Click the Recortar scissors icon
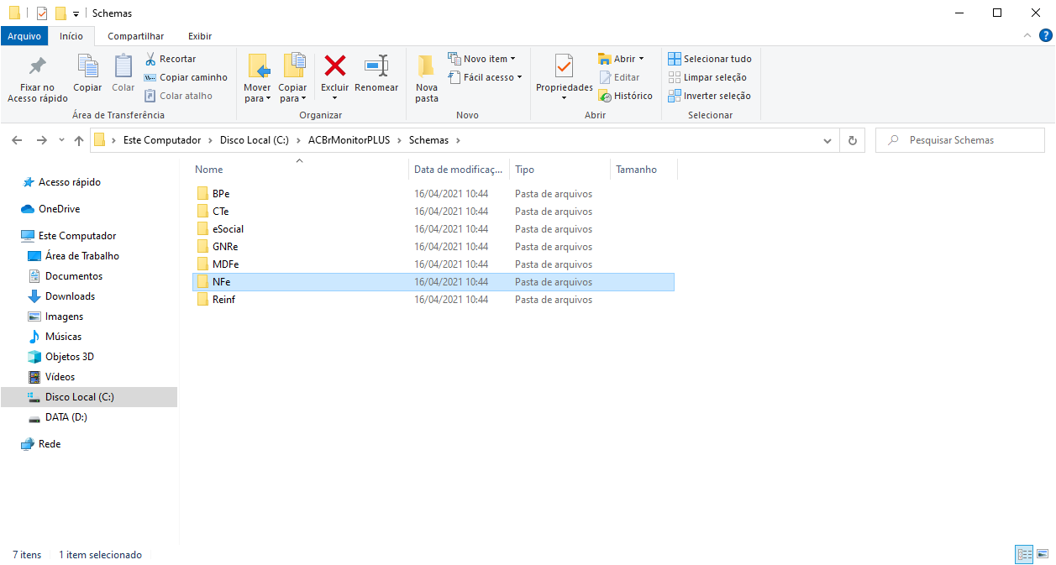 coord(150,59)
